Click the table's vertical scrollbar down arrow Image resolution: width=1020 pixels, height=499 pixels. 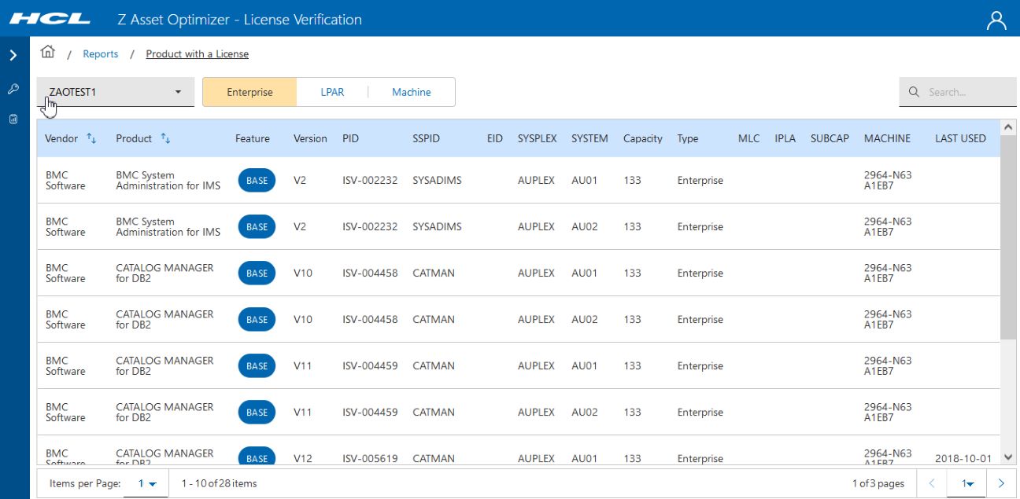(x=1007, y=457)
